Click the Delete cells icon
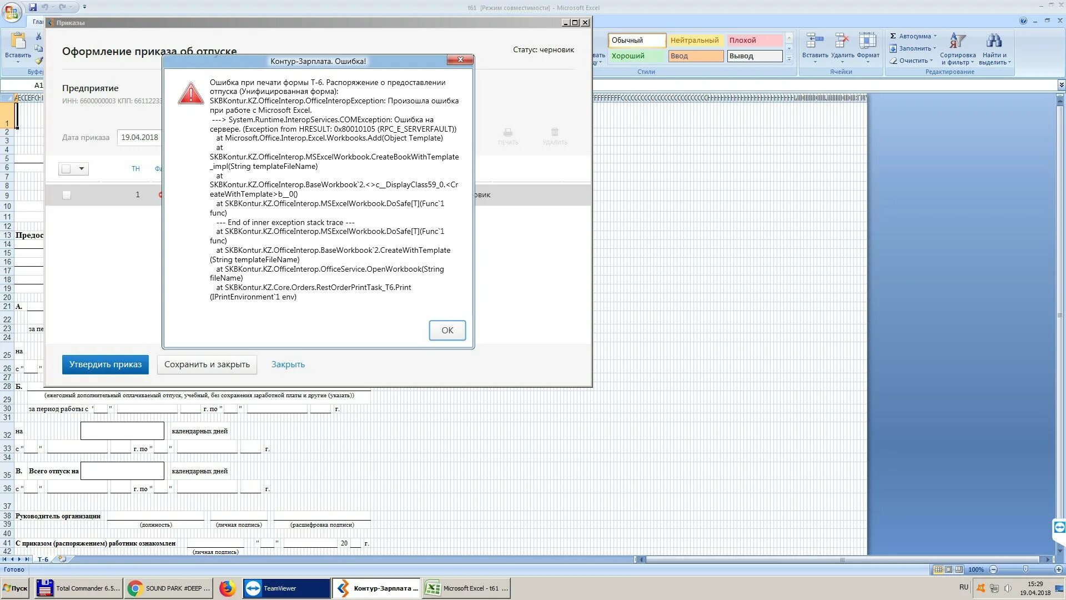This screenshot has width=1066, height=600. [842, 42]
